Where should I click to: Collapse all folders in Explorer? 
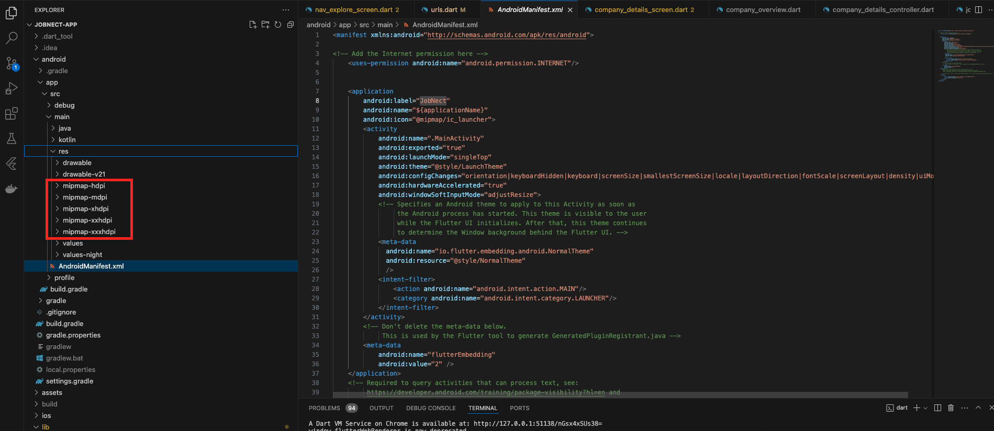[291, 25]
